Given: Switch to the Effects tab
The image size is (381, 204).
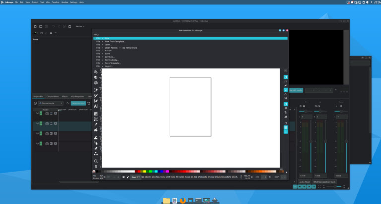Looking at the screenshot, I should click(64, 96).
